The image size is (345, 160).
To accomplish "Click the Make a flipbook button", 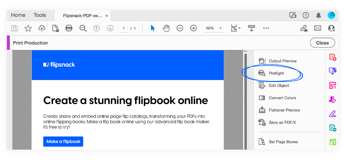I will click(x=63, y=142).
